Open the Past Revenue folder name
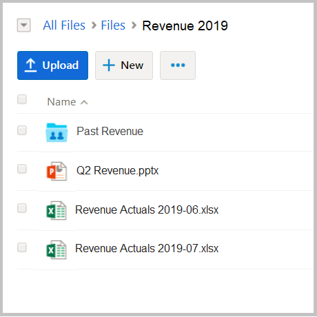The width and height of the screenshot is (317, 317). (x=110, y=132)
